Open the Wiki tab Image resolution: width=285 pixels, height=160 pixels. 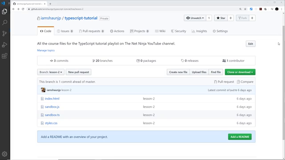click(x=160, y=31)
